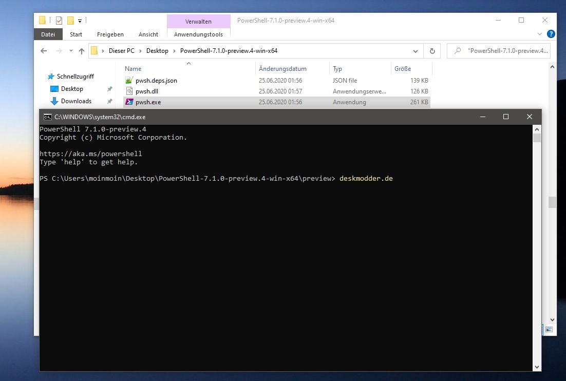Select the Verwalten contextual tab
The width and height of the screenshot is (566, 381).
198,22
